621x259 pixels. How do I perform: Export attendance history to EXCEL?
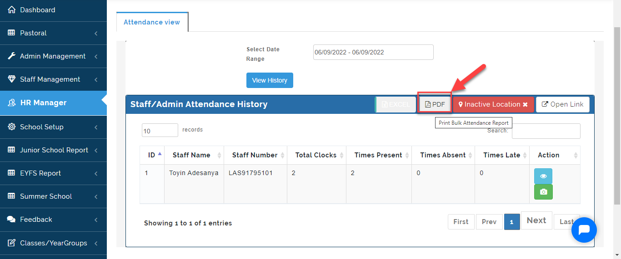[396, 104]
